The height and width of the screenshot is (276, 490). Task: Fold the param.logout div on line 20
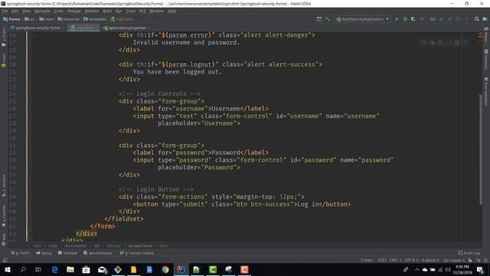(x=31, y=64)
